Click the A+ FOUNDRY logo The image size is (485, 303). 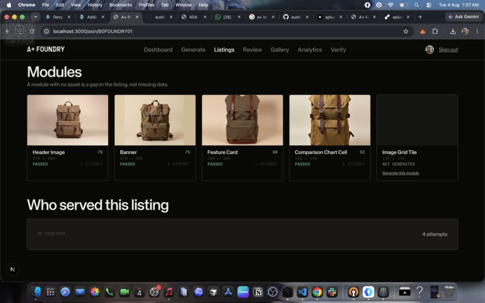click(x=46, y=49)
